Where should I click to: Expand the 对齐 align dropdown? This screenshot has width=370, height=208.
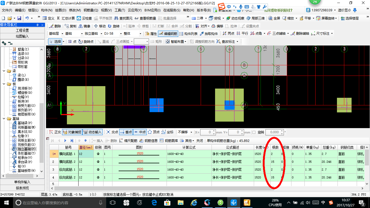coord(208,26)
